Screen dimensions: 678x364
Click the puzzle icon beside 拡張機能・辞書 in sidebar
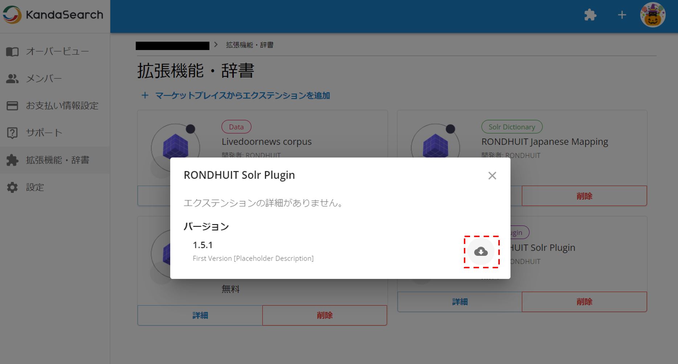pyautogui.click(x=12, y=160)
